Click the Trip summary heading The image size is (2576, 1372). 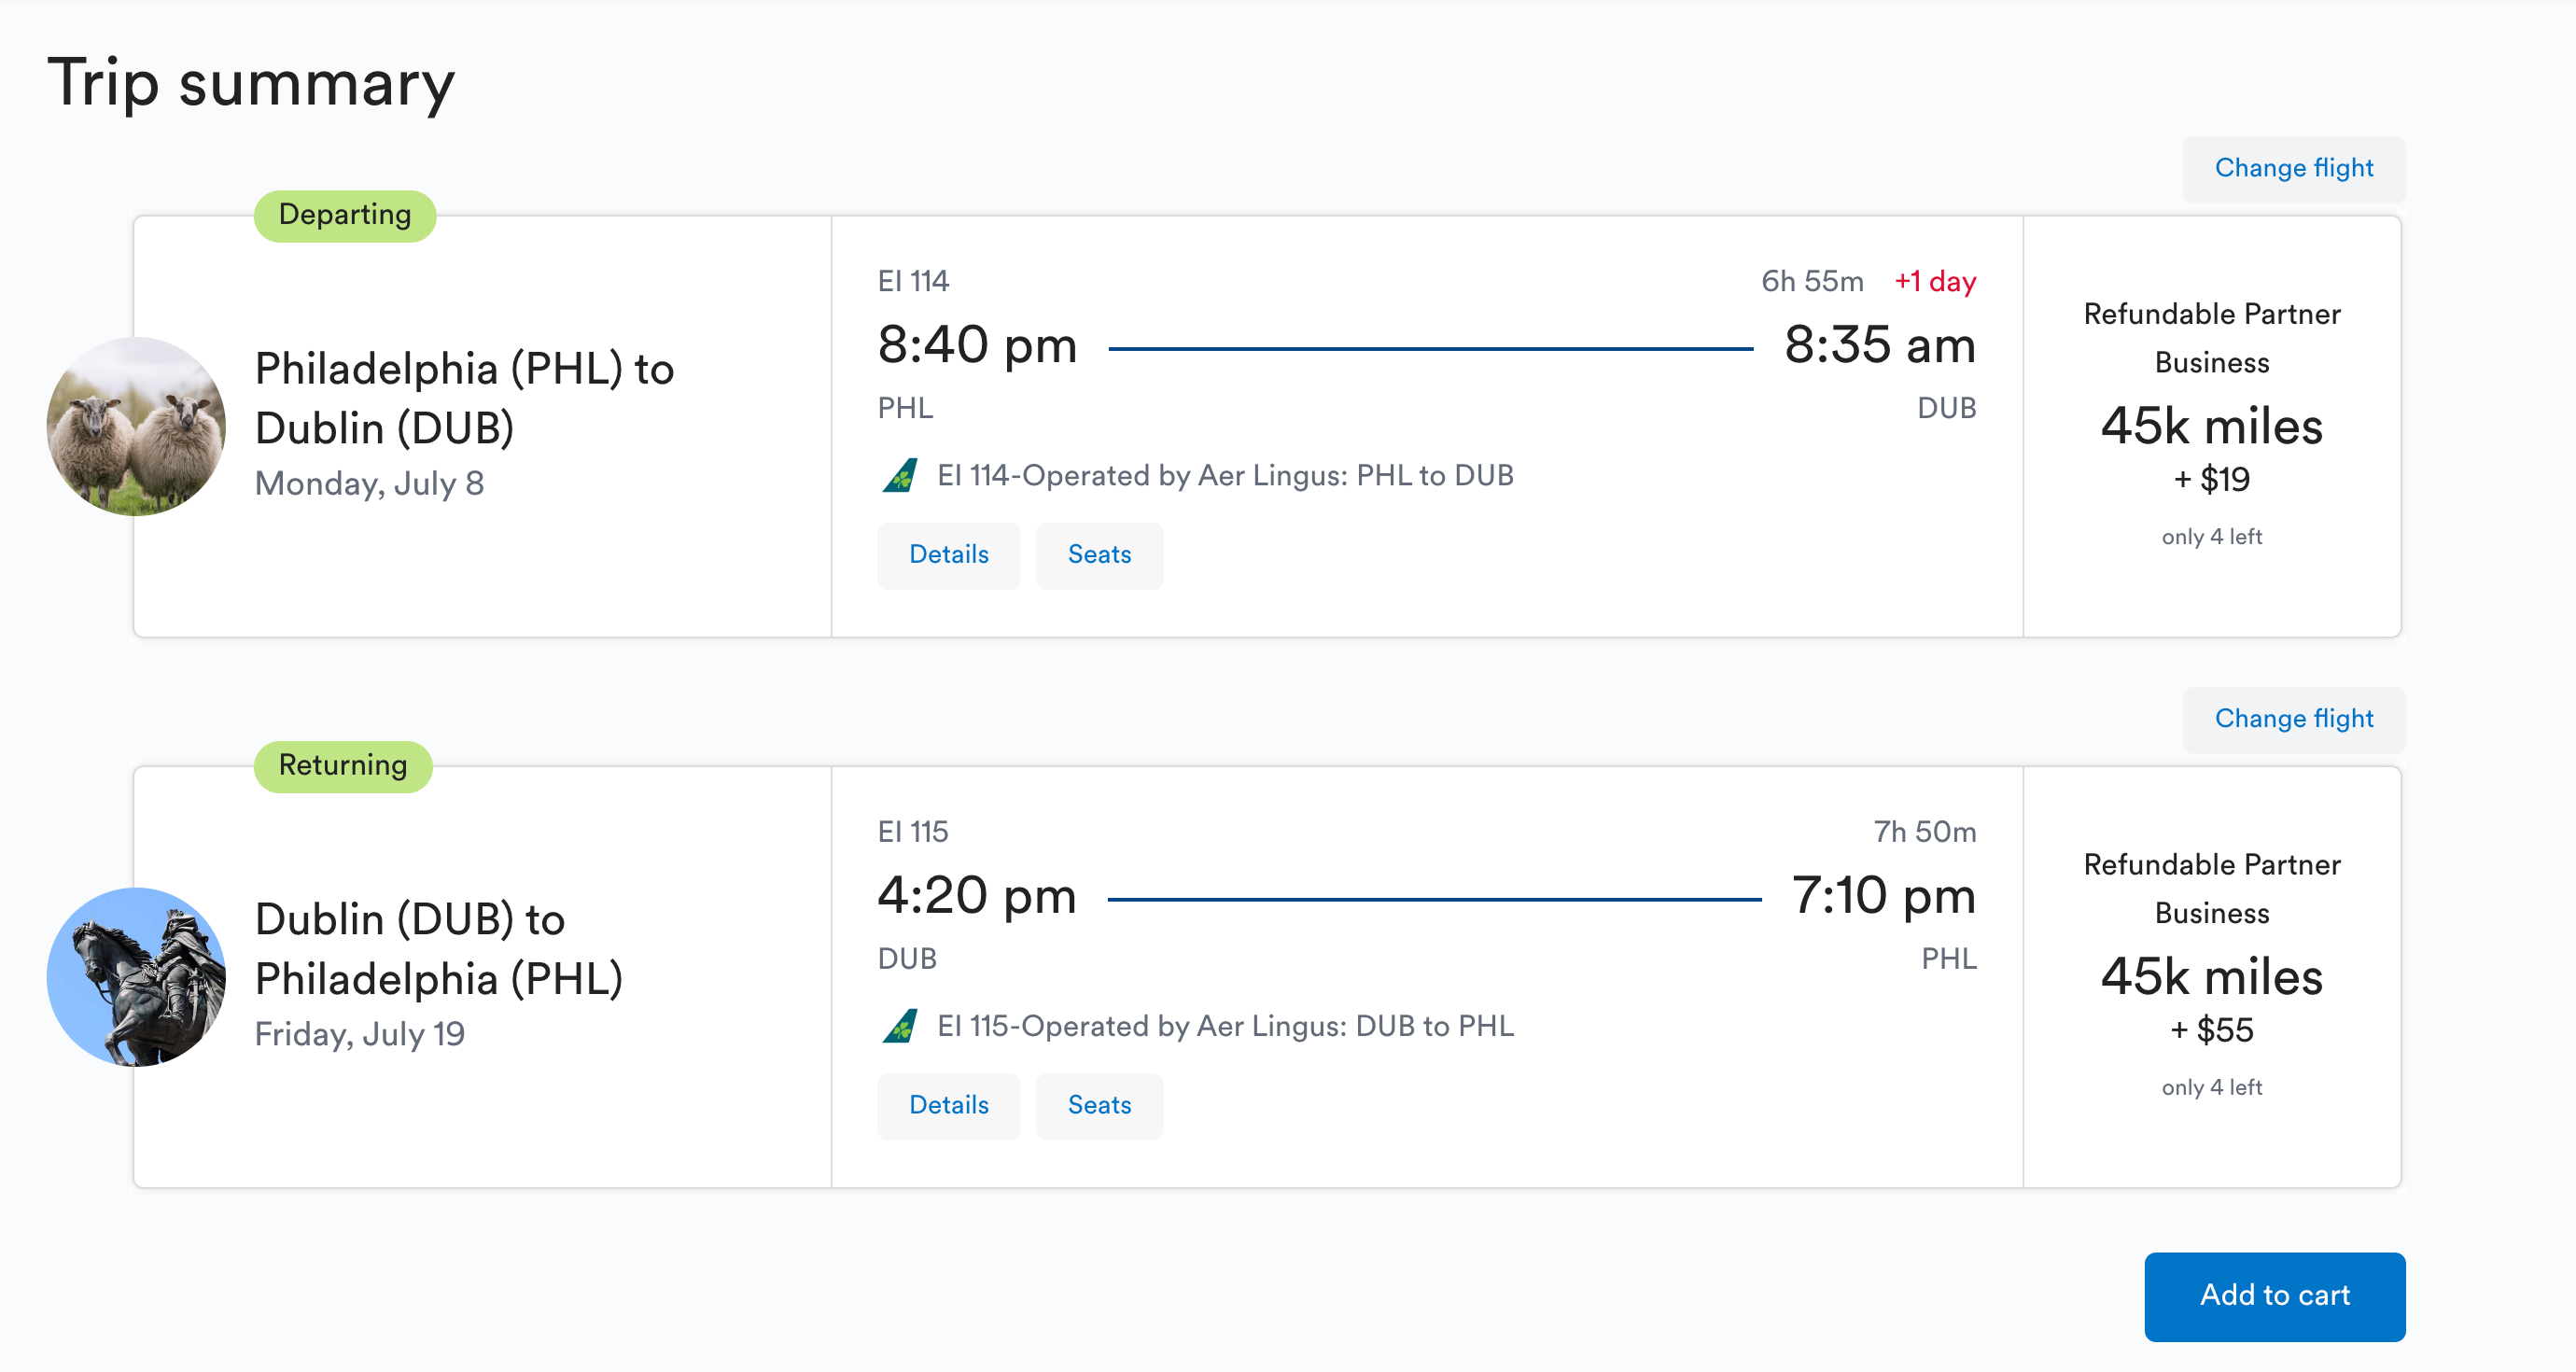click(252, 84)
